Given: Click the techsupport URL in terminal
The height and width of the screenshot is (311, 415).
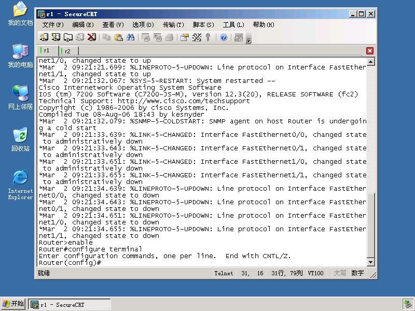Looking at the screenshot, I should pyautogui.click(x=184, y=101).
